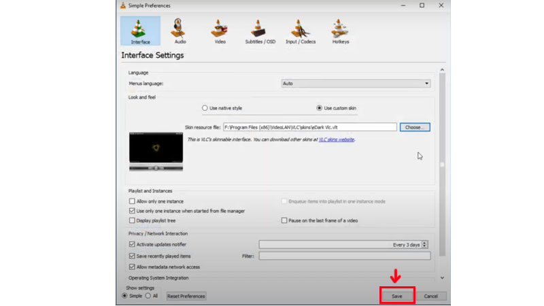The width and height of the screenshot is (544, 306).
Task: Open the Subtitles / OSD preferences category
Action: click(x=260, y=31)
